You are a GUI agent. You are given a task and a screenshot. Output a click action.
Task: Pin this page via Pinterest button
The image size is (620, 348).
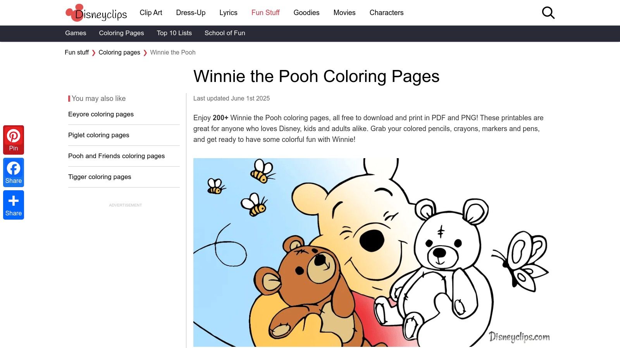(x=14, y=140)
